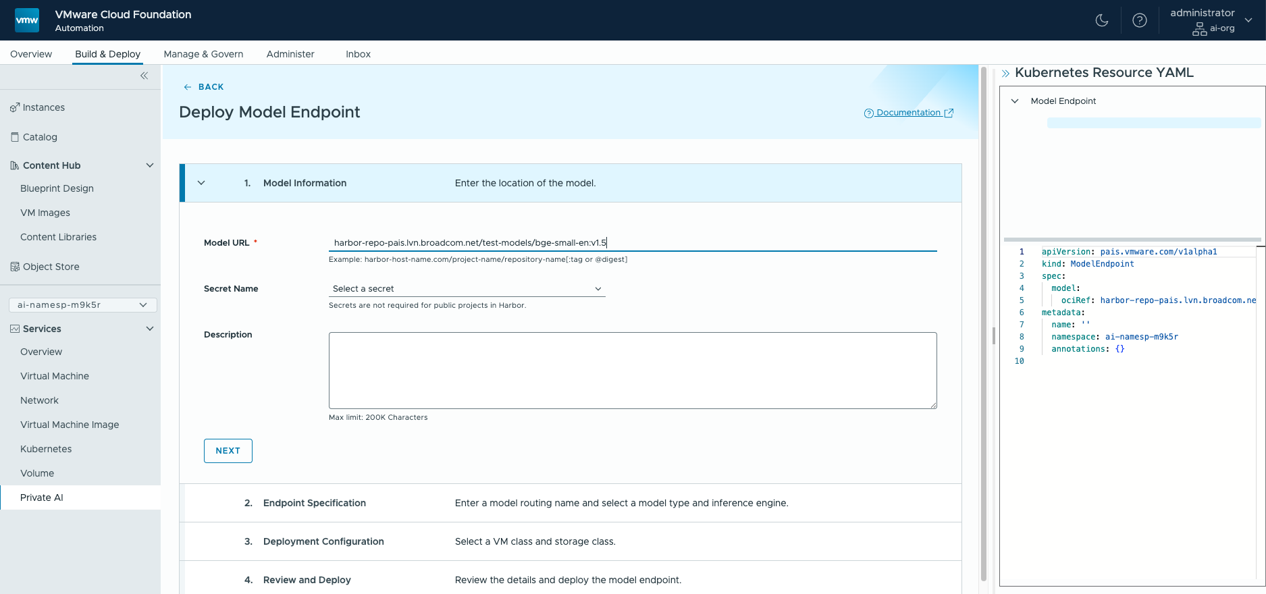This screenshot has width=1266, height=594.
Task: Collapse the Content Hub section
Action: pos(150,165)
